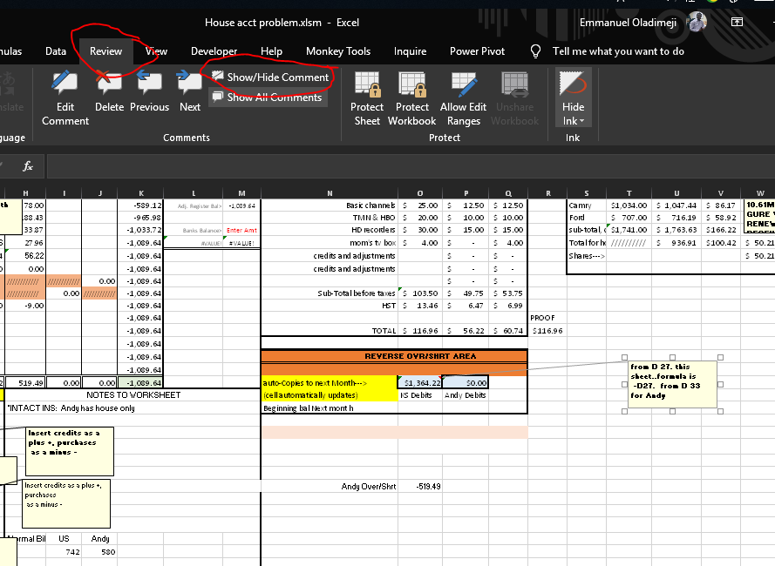Click the Protect Sheet icon
The height and width of the screenshot is (566, 775).
coord(367,84)
